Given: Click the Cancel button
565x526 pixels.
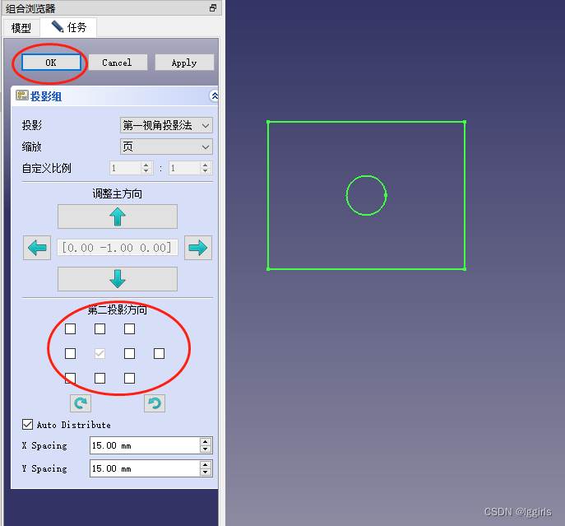Looking at the screenshot, I should click(x=118, y=63).
